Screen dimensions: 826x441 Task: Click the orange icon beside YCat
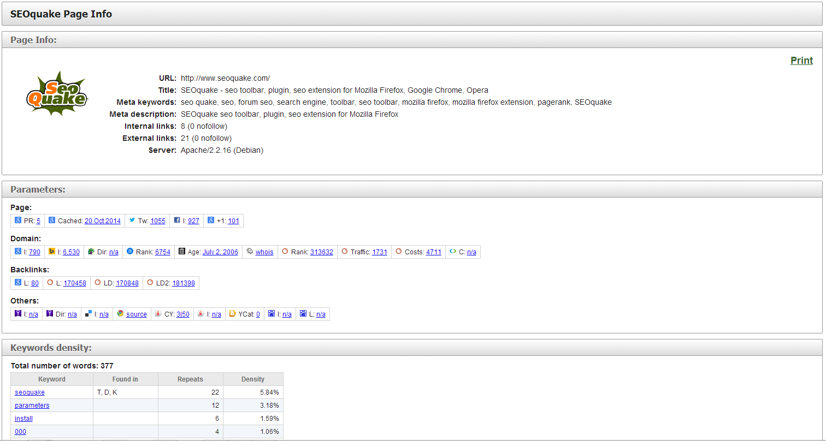[x=232, y=314]
